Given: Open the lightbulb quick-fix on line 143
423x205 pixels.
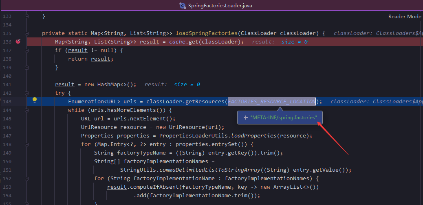Looking at the screenshot, I should coord(35,100).
